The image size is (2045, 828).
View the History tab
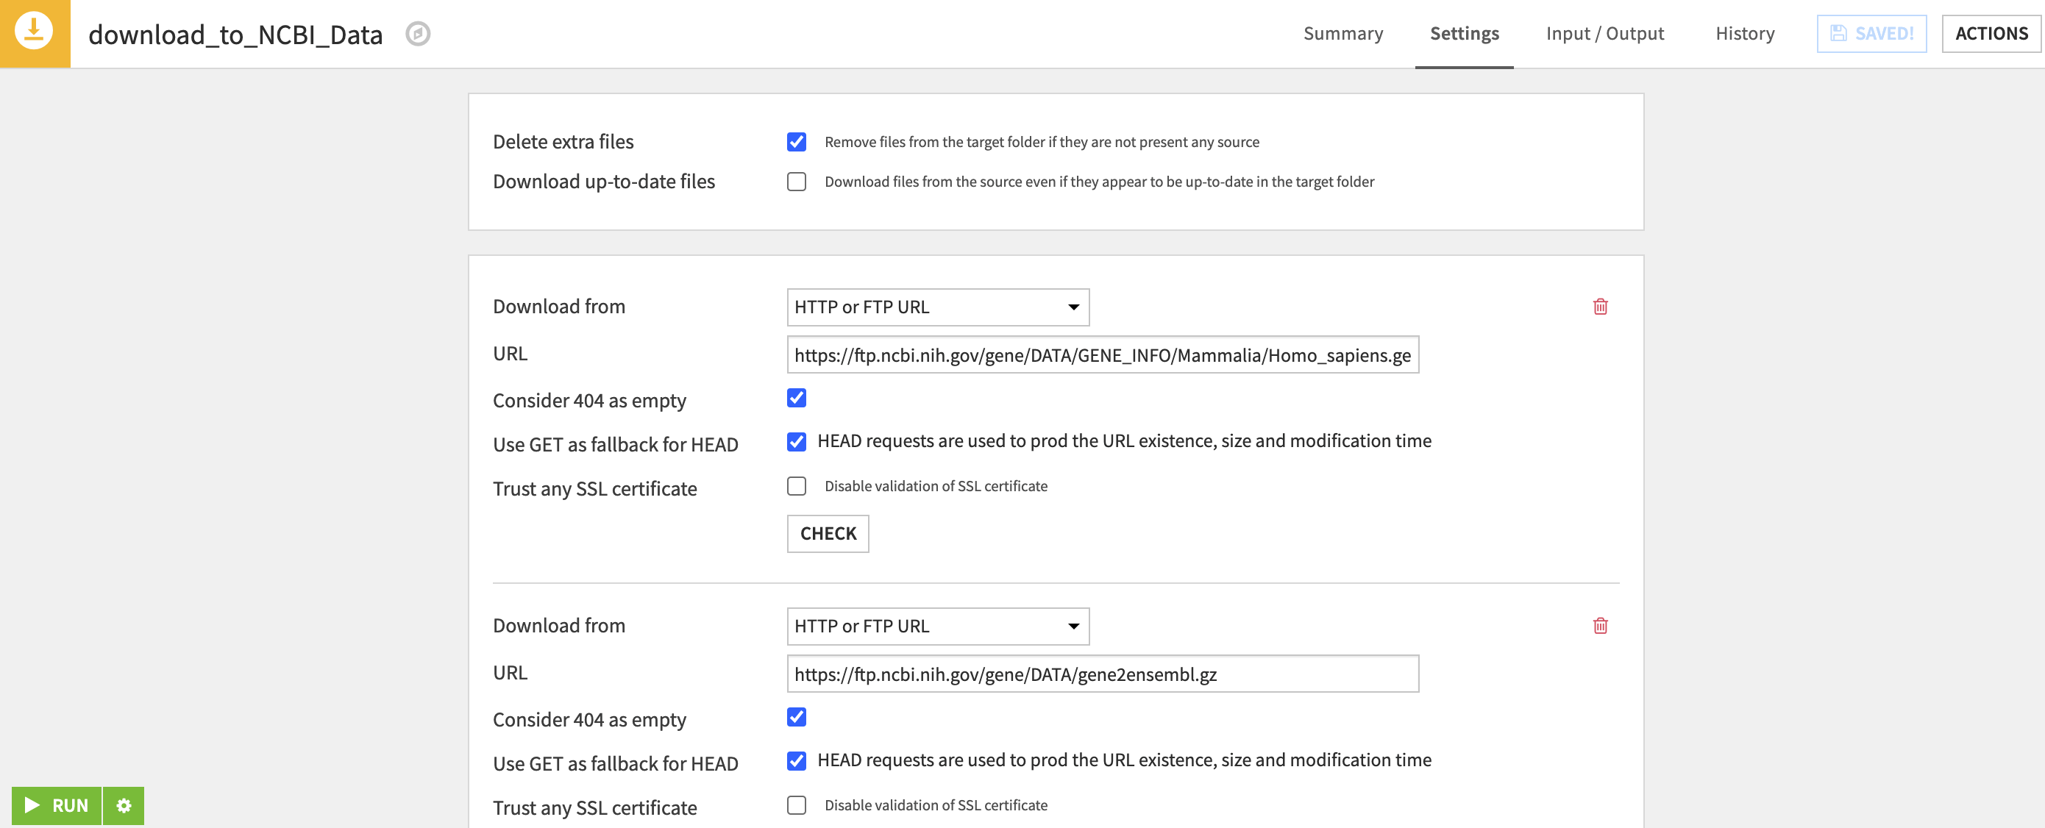point(1744,33)
